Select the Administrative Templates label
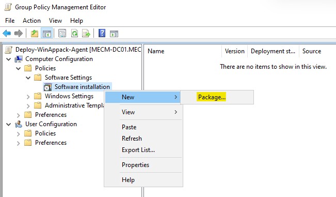The image size is (336, 197). pyautogui.click(x=74, y=105)
